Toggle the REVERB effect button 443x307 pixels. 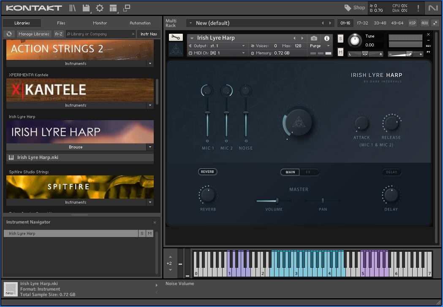[x=207, y=172]
